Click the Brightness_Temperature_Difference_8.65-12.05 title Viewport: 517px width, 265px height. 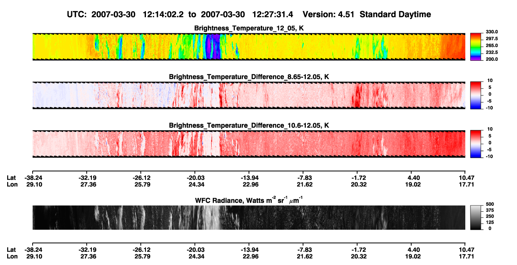click(249, 77)
